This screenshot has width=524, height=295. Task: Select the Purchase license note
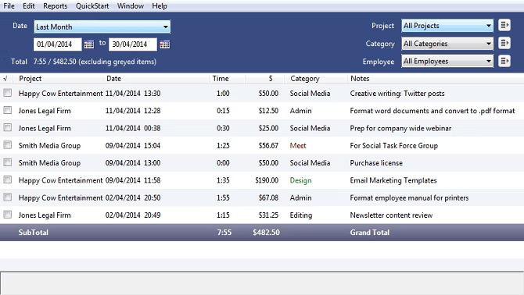coord(376,163)
